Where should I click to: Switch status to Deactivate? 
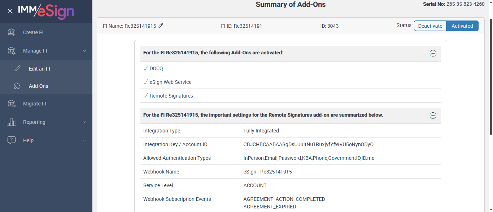click(430, 26)
